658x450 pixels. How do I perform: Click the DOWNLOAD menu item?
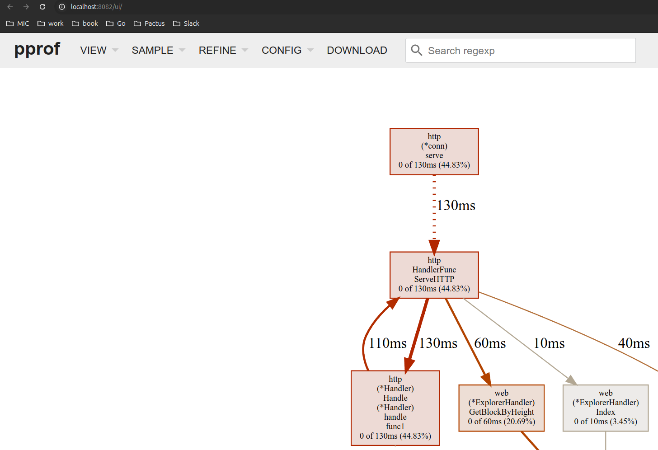(x=357, y=50)
